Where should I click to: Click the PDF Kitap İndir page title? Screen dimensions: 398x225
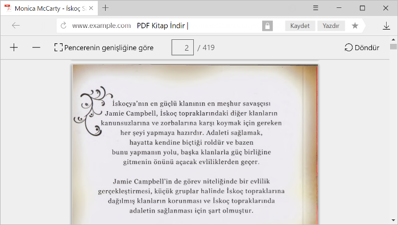161,26
